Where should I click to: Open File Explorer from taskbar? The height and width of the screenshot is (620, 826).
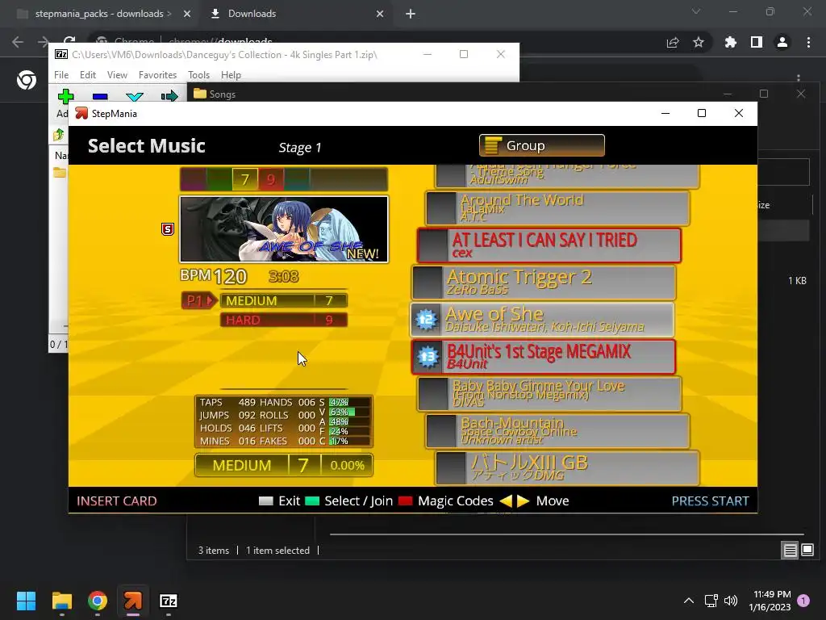coord(62,601)
